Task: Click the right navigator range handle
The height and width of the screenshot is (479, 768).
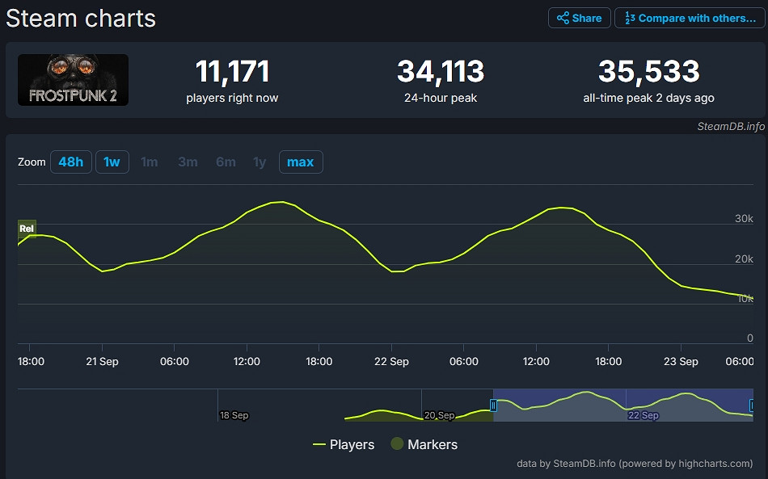Action: coord(752,405)
